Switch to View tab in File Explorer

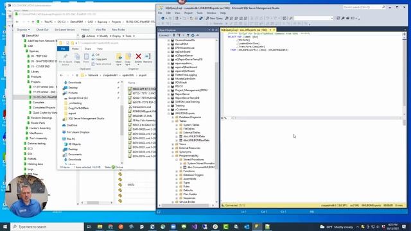point(100,49)
